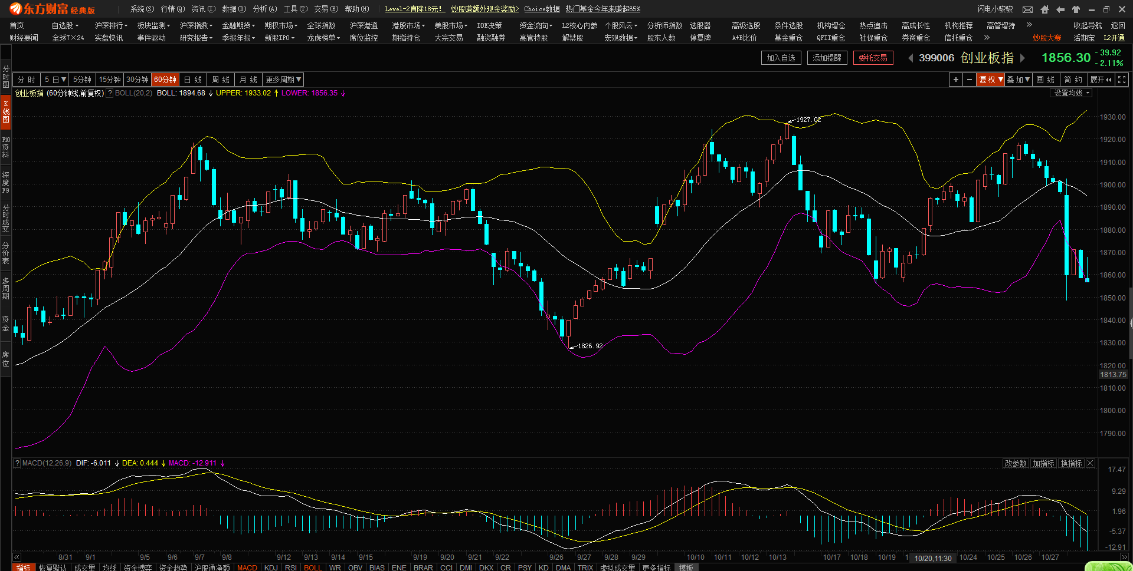The width and height of the screenshot is (1133, 571).
Task: Open the 更多指标 indicators list
Action: 656,567
